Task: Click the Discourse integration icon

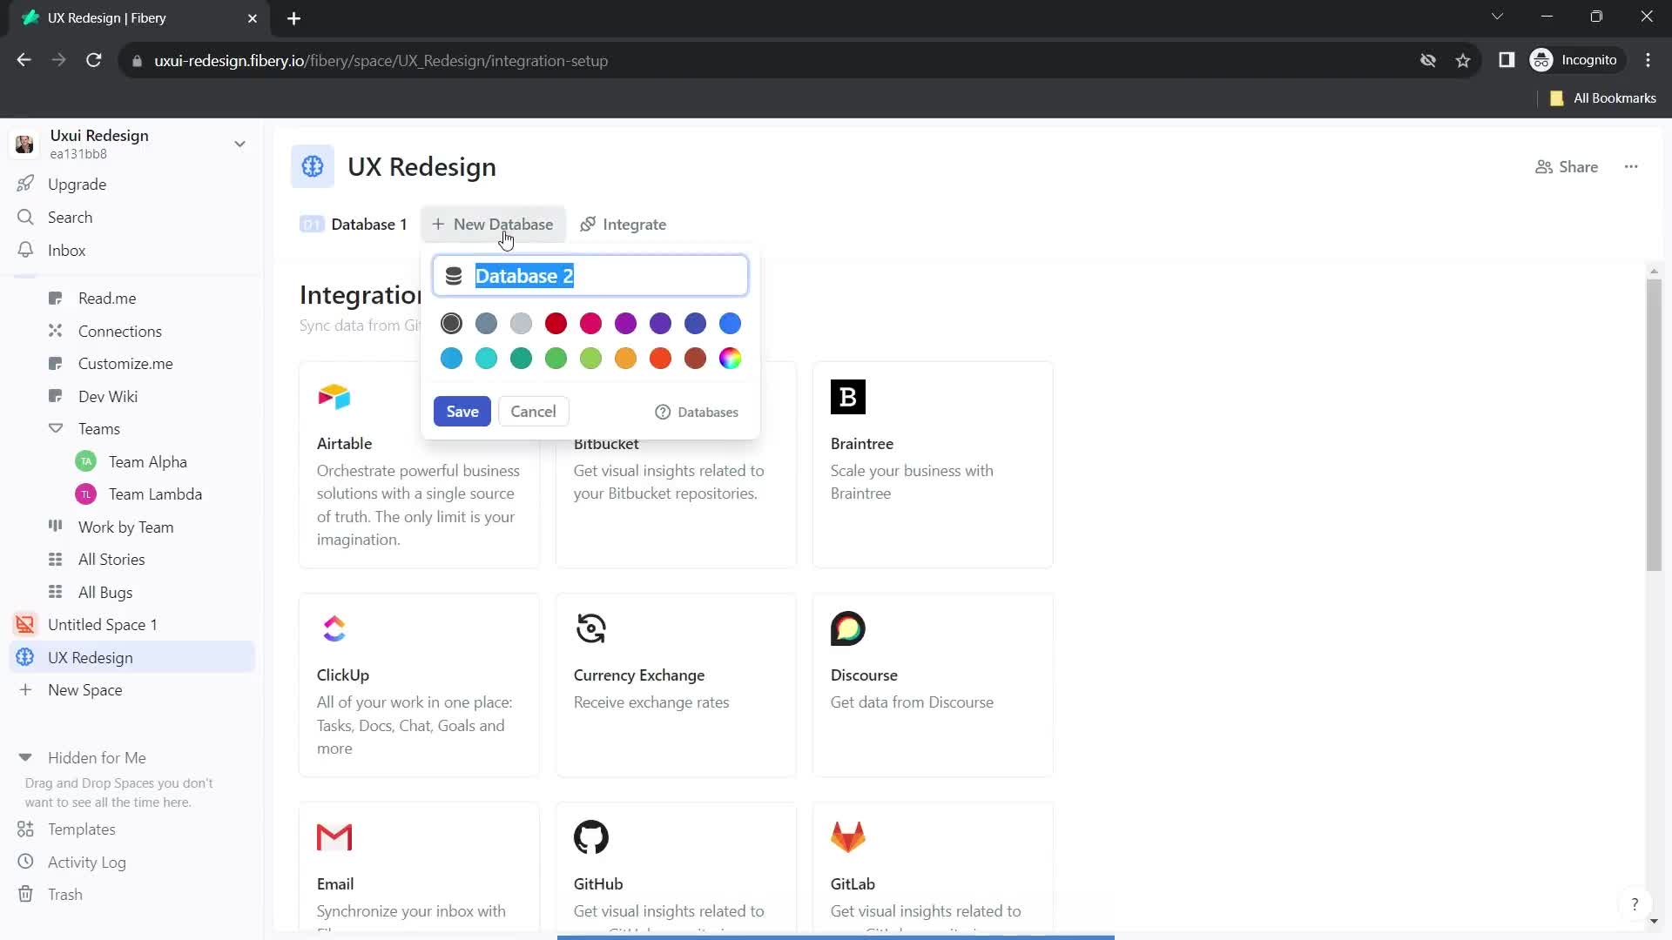Action: point(847,628)
